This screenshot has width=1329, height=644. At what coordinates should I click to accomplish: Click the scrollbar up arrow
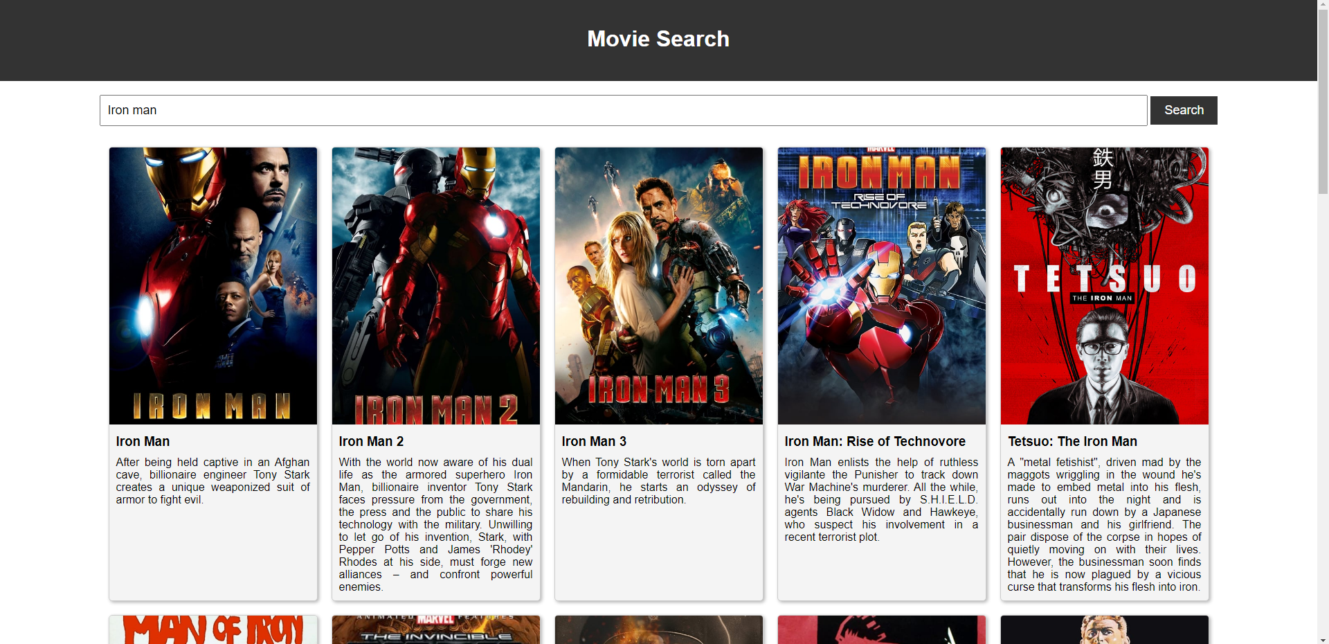1323,6
